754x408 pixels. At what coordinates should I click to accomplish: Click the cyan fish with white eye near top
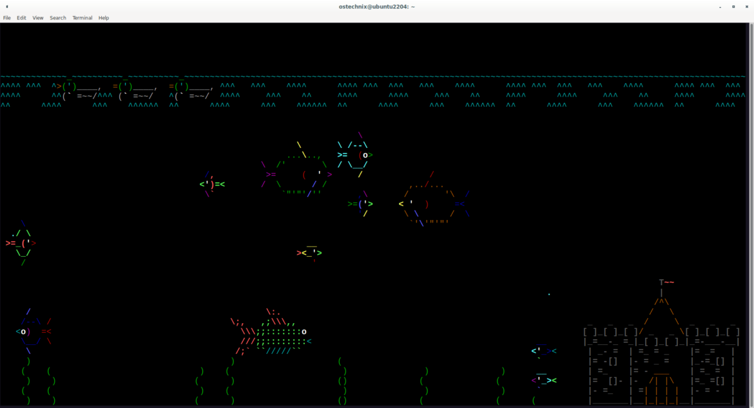point(354,155)
